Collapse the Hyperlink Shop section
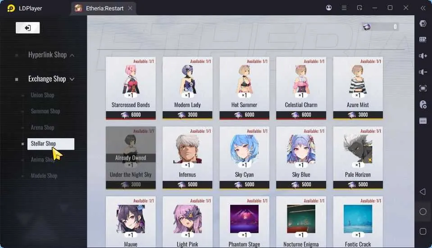The height and width of the screenshot is (248, 432). tap(72, 55)
